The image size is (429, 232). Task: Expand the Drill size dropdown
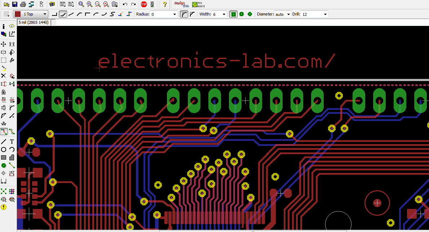(x=325, y=14)
